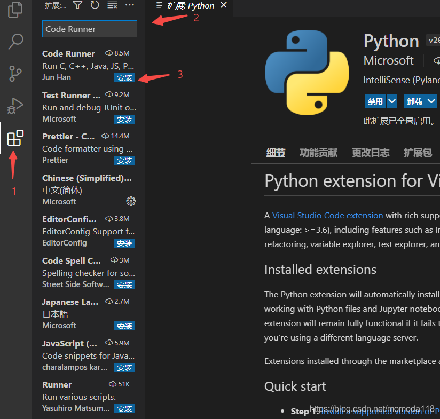Image resolution: width=440 pixels, height=419 pixels.
Task: Open the Visual Studio Code extension link
Action: (x=327, y=216)
